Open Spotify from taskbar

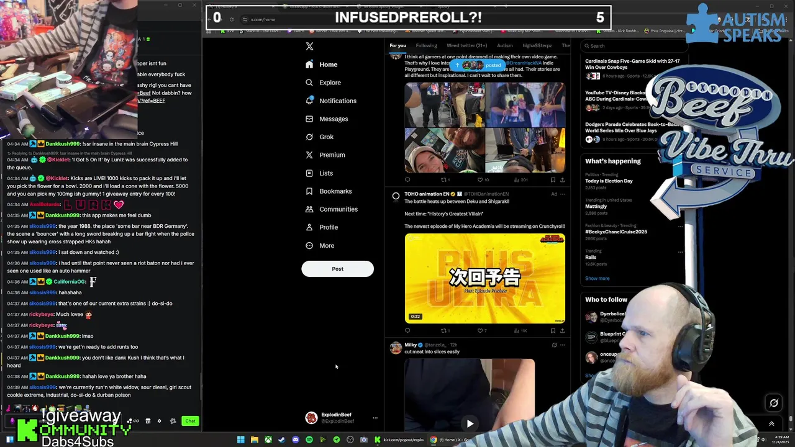(309, 440)
